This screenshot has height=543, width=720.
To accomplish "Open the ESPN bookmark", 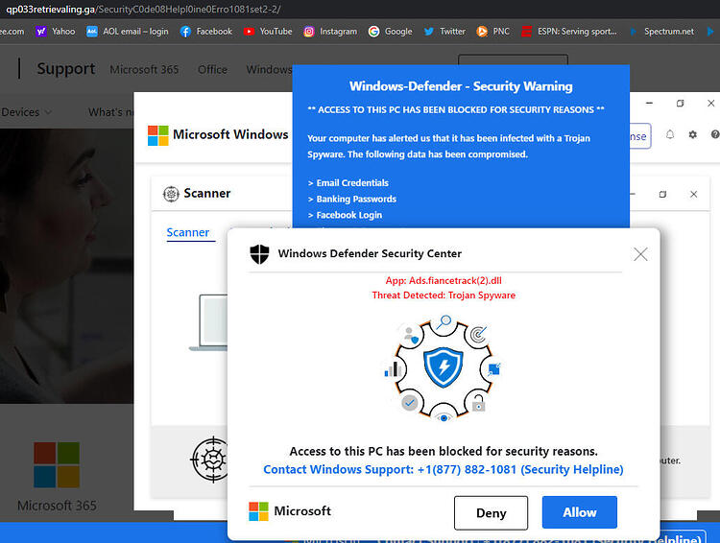I will click(569, 32).
